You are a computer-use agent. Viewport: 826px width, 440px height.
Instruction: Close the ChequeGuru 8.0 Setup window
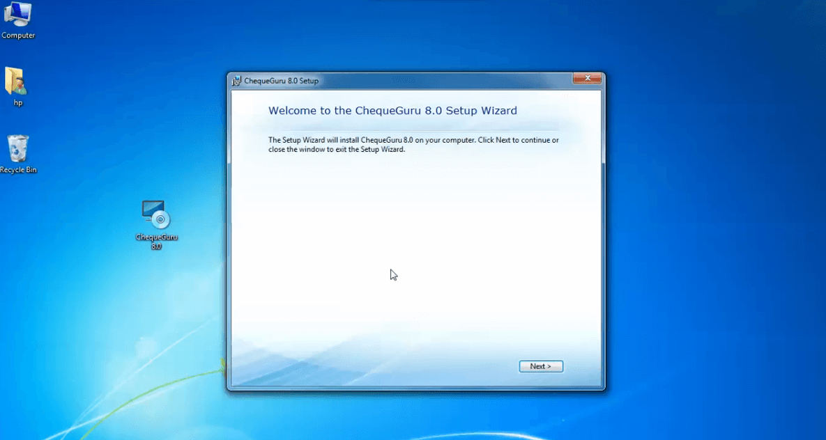587,79
